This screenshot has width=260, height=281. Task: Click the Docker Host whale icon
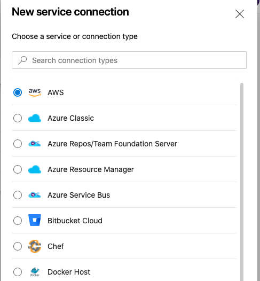click(x=35, y=272)
